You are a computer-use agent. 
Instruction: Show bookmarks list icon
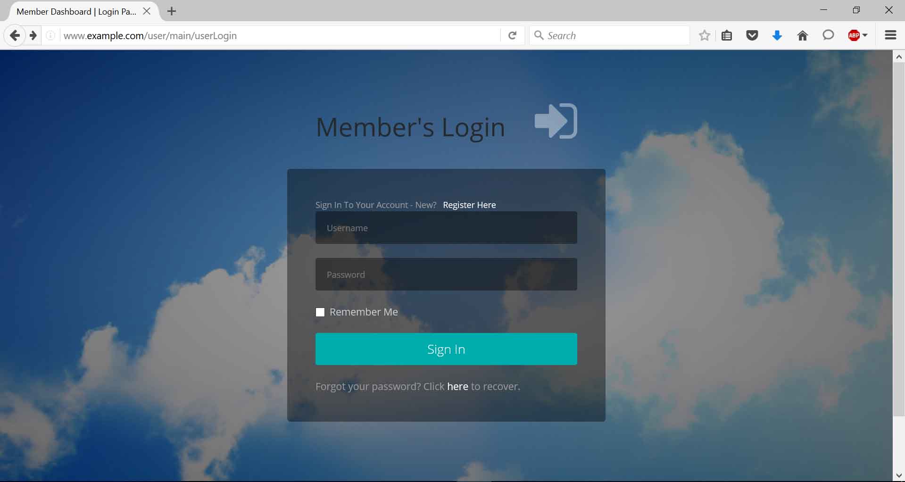[727, 35]
